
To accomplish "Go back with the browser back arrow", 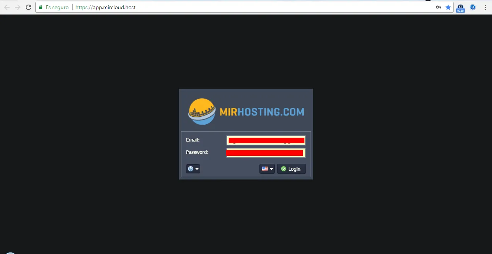I will (x=7, y=7).
